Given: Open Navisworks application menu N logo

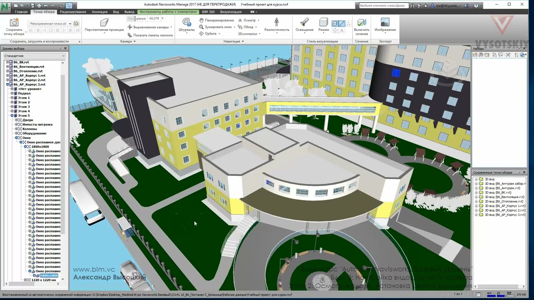Looking at the screenshot, I should [5, 7].
